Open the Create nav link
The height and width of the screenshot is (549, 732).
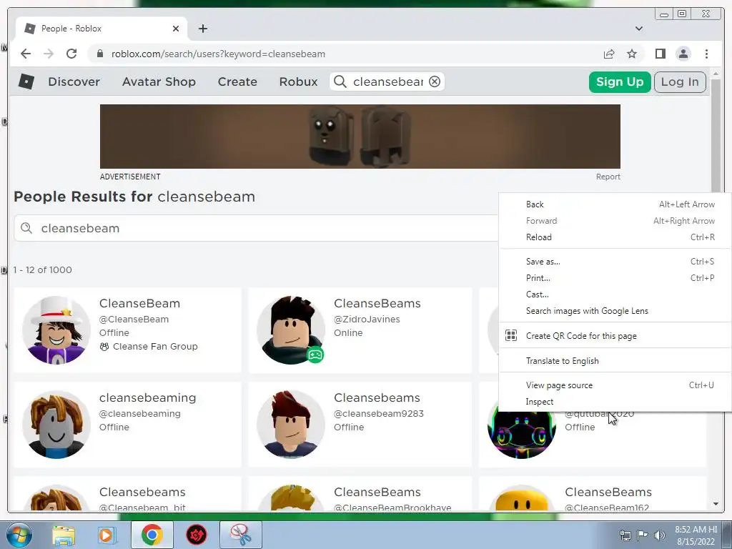(237, 81)
